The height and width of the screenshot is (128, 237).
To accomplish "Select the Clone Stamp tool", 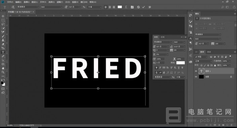I will pyautogui.click(x=3, y=40).
